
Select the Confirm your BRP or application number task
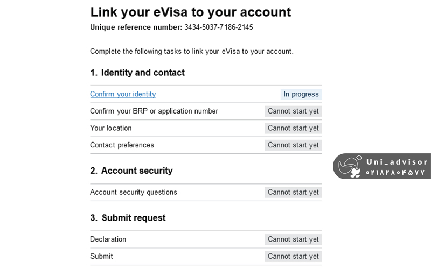[154, 111]
